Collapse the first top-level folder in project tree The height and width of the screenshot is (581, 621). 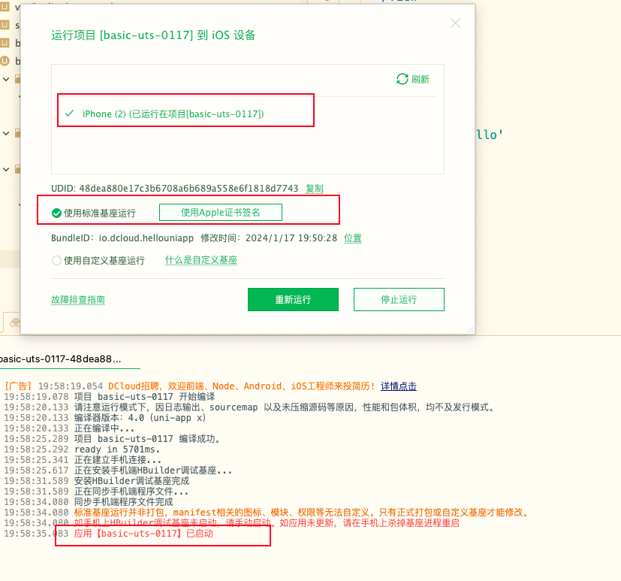click(5, 79)
